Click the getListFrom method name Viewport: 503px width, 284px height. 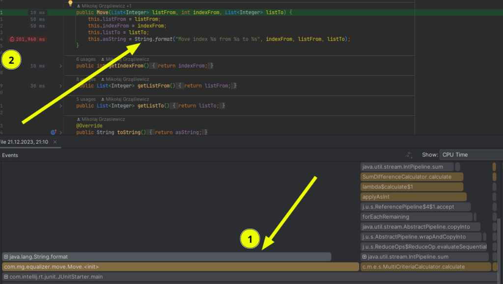pyautogui.click(x=153, y=86)
